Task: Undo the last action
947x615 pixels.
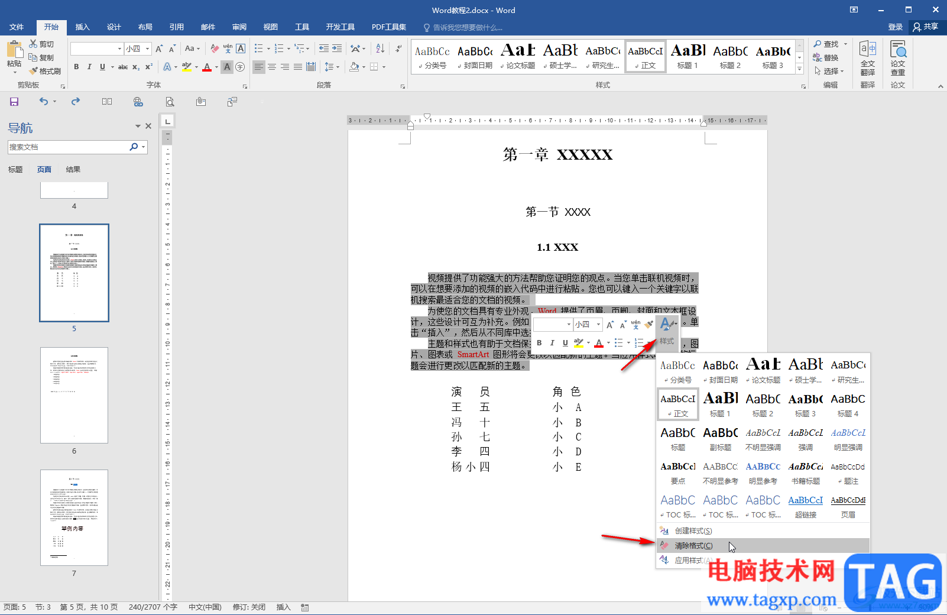Action: click(x=44, y=102)
